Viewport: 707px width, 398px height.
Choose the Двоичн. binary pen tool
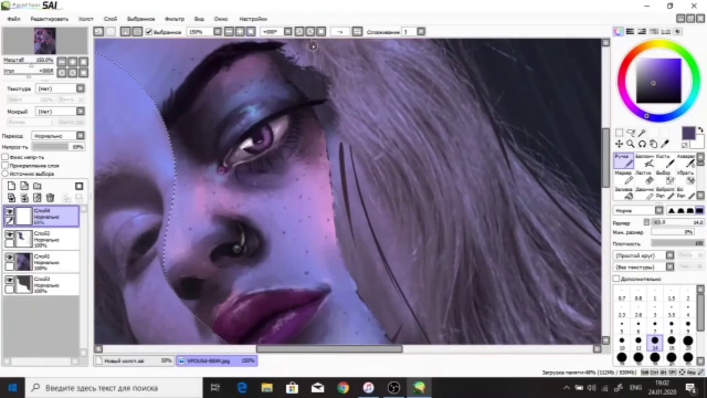[x=645, y=192]
